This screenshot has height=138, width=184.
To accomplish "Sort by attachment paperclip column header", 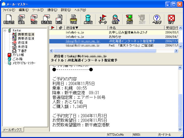I will (61, 28).
